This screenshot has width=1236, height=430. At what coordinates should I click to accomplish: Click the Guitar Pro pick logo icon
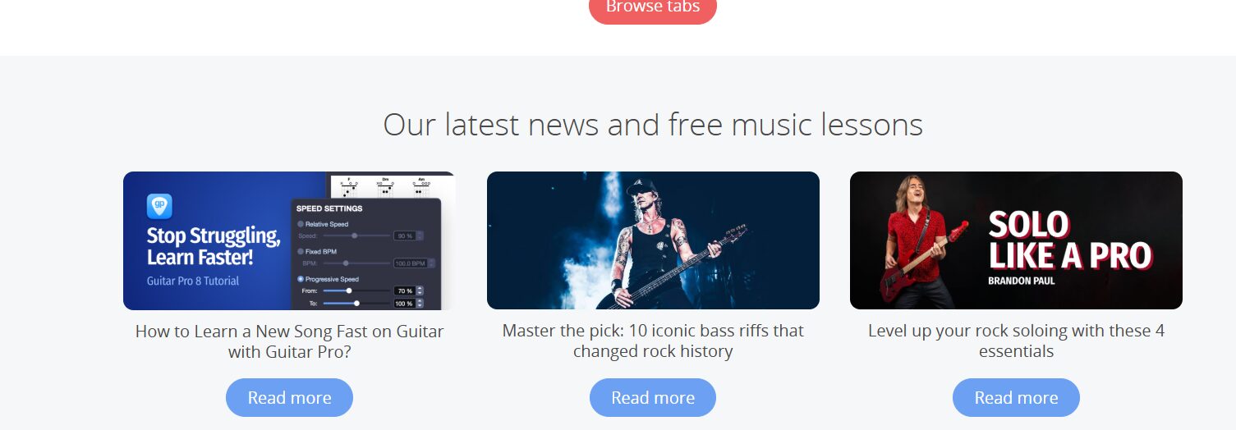(159, 205)
